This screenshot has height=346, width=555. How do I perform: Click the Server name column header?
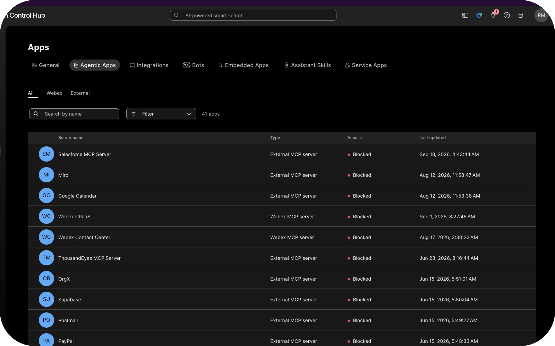(71, 138)
